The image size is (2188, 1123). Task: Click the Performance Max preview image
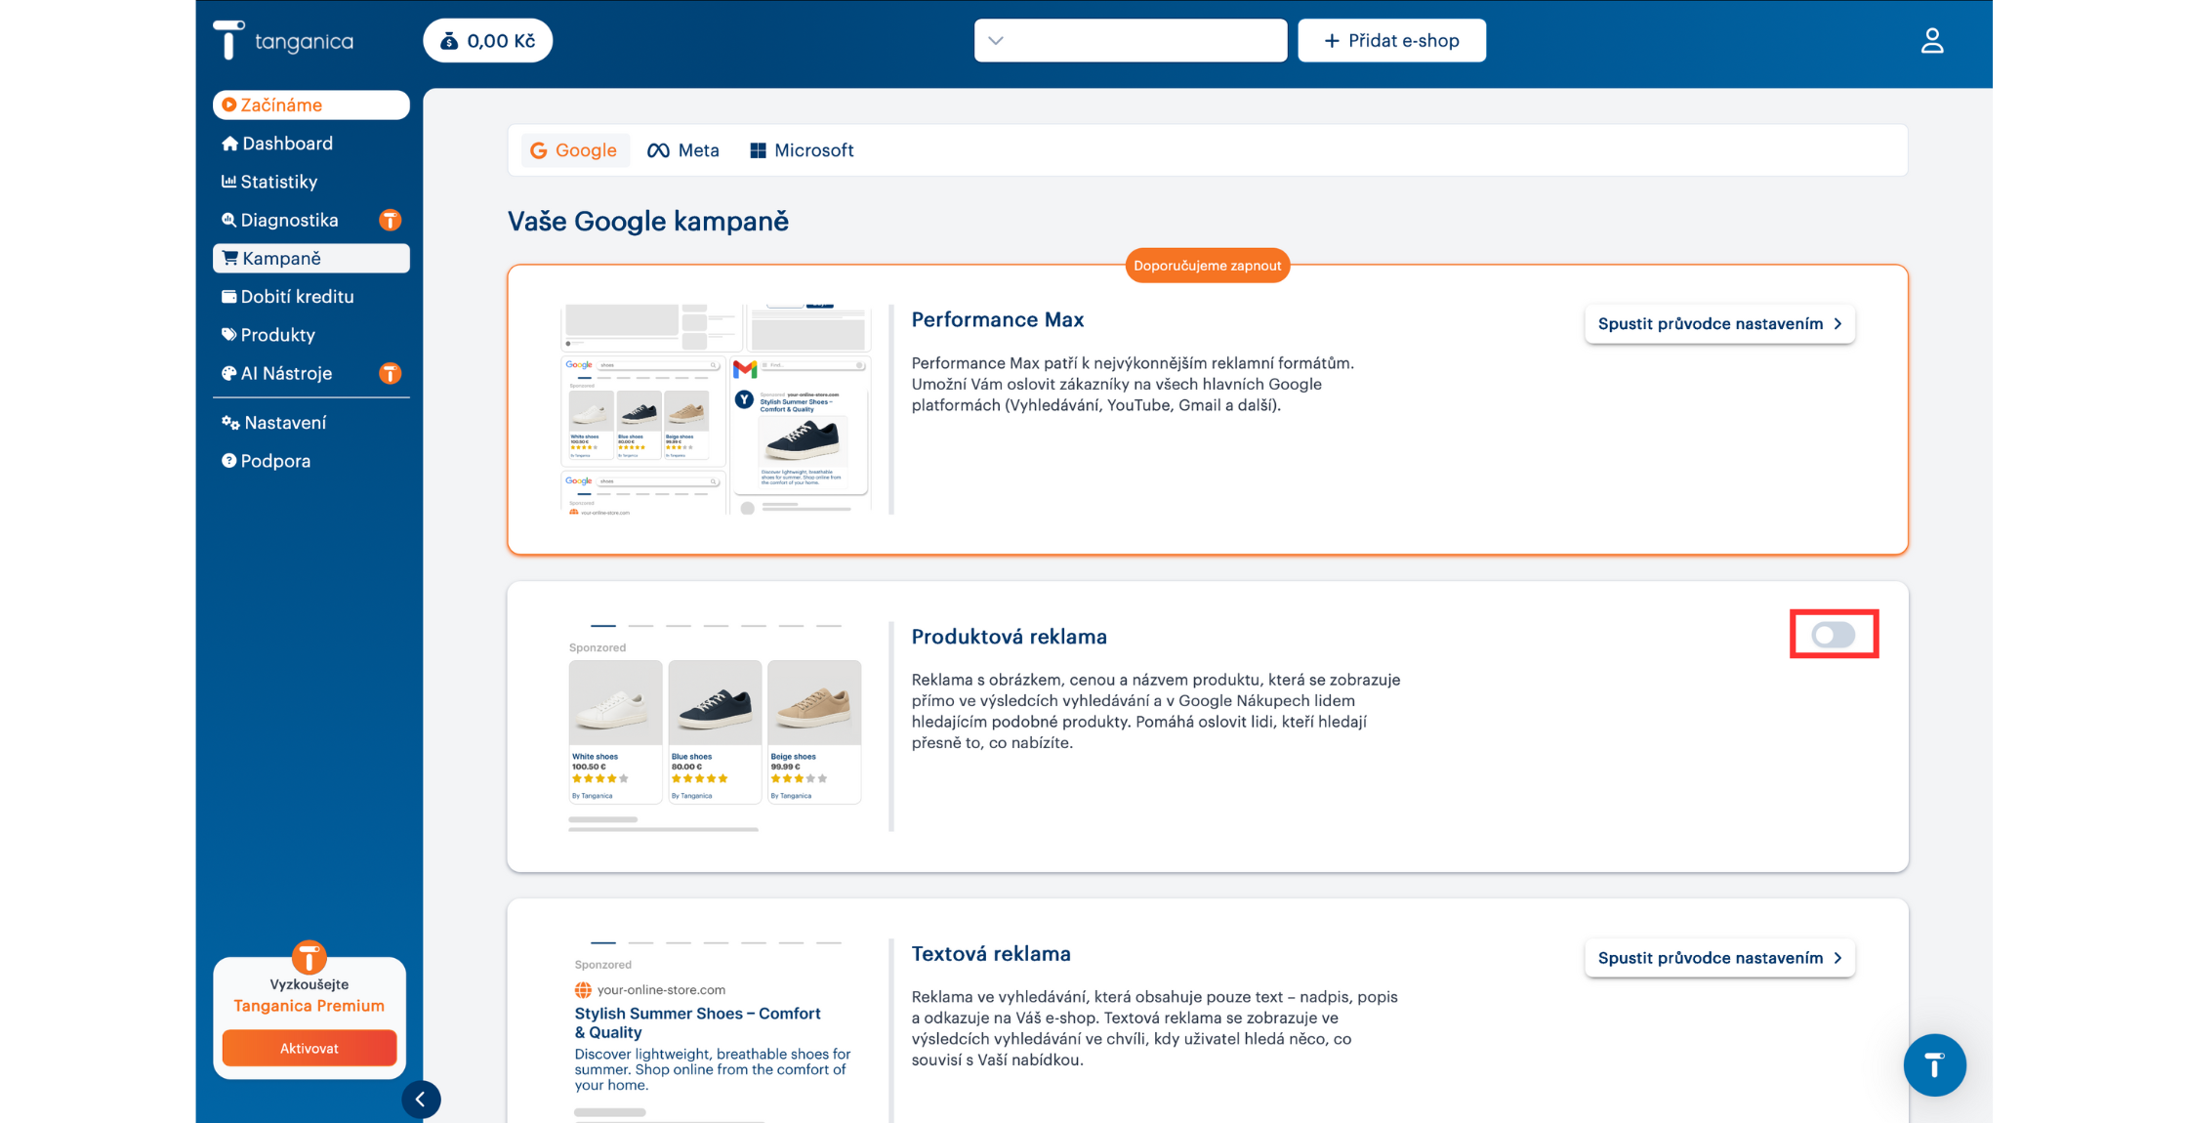pyautogui.click(x=716, y=409)
